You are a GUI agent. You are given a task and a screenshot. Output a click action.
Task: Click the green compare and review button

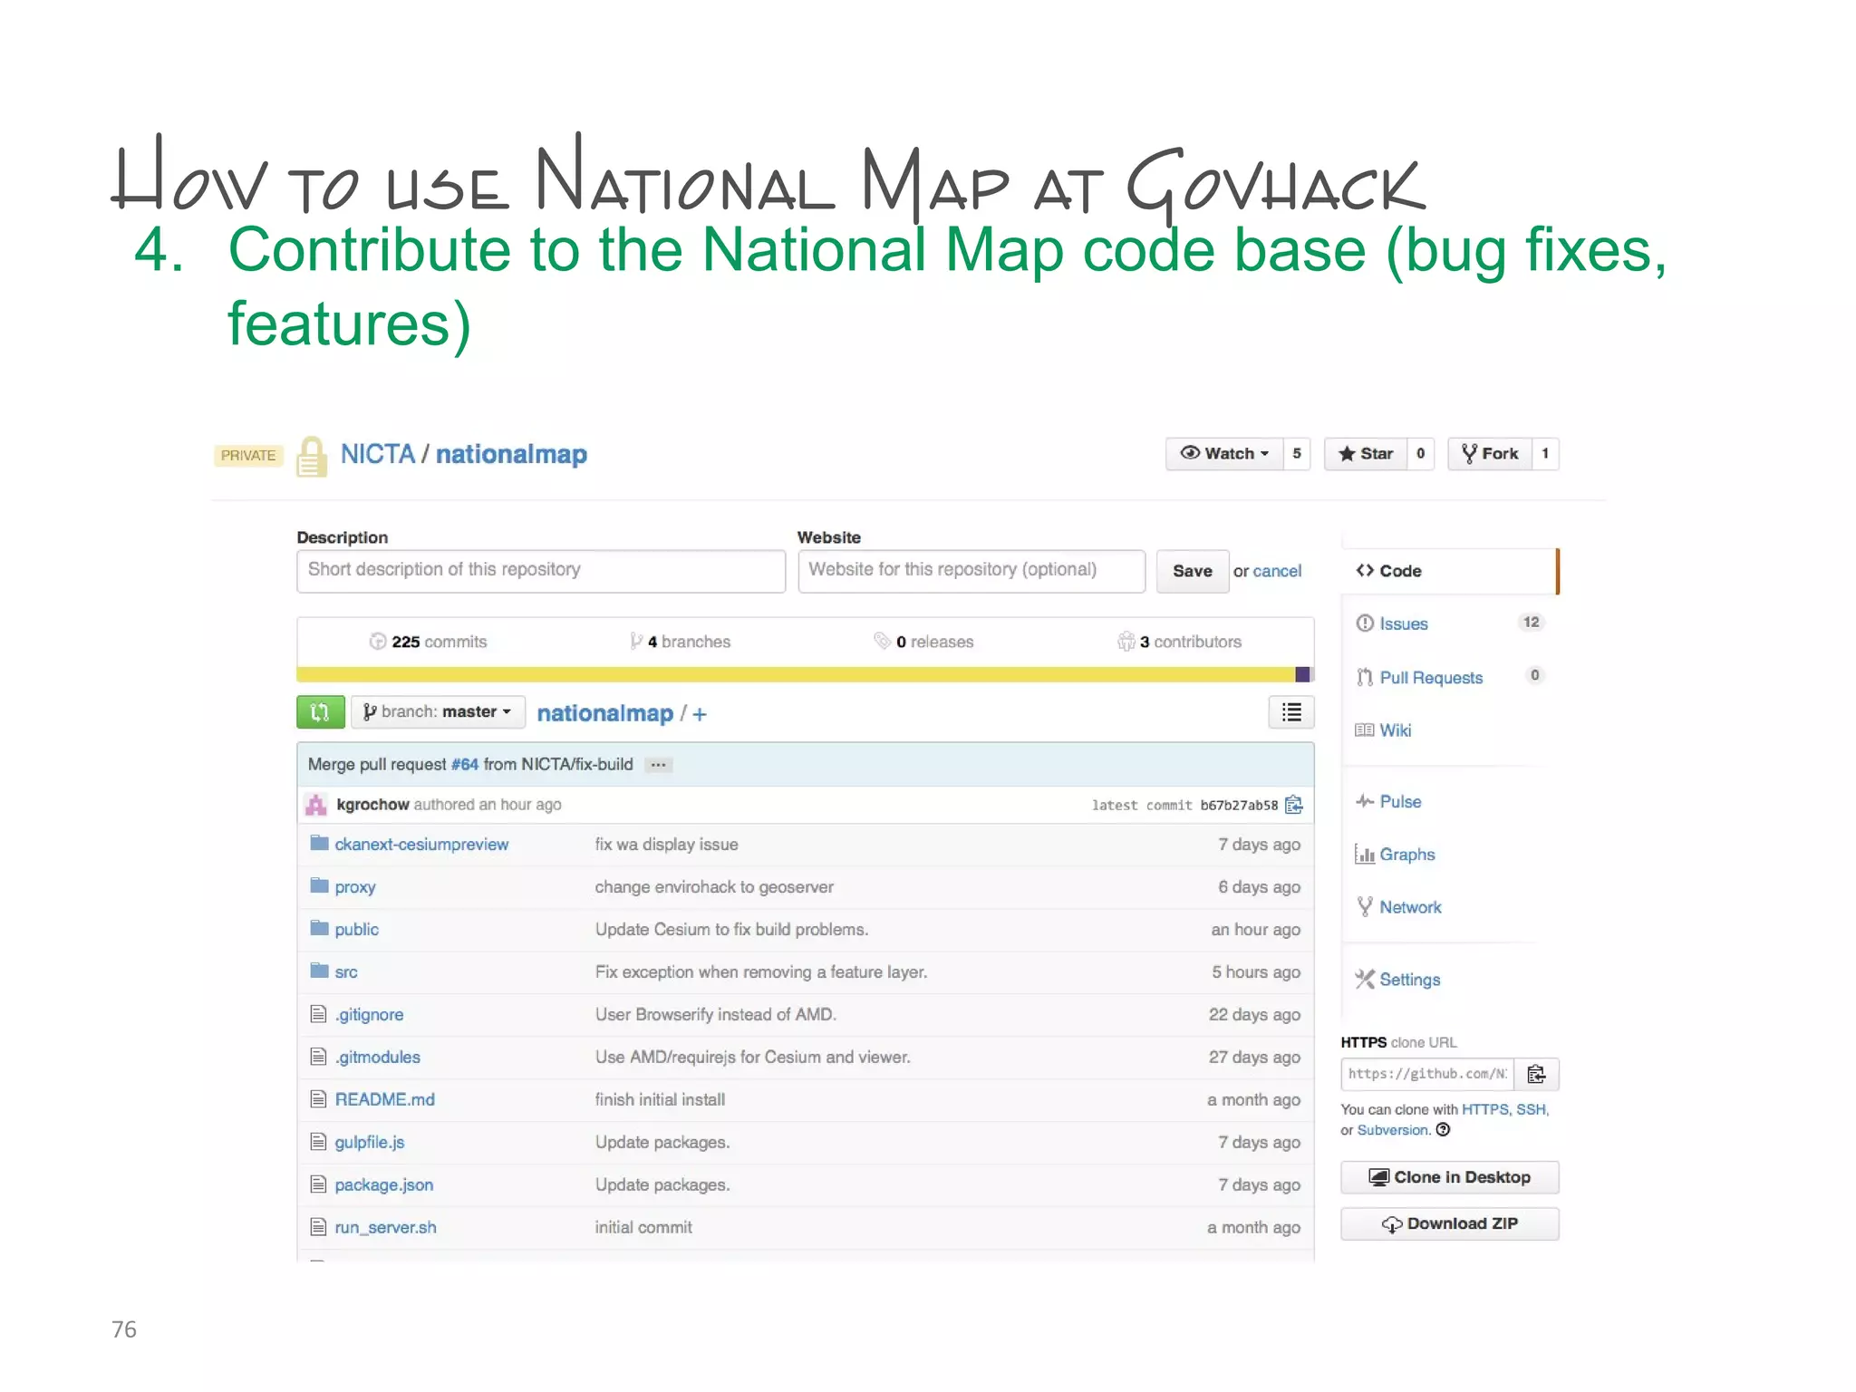pos(320,712)
